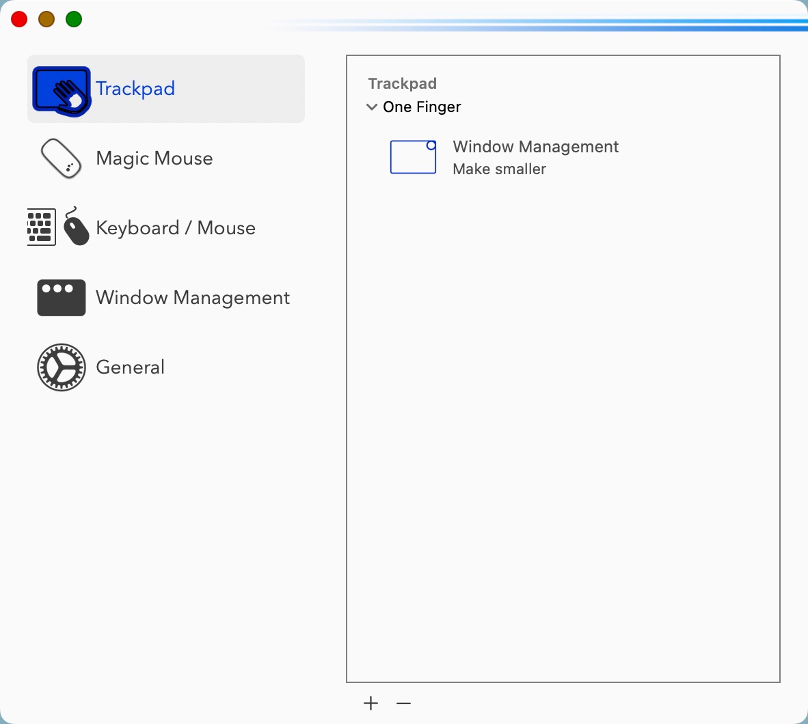Select the Trackpad hand icon in sidebar
This screenshot has height=724, width=808.
click(x=62, y=91)
